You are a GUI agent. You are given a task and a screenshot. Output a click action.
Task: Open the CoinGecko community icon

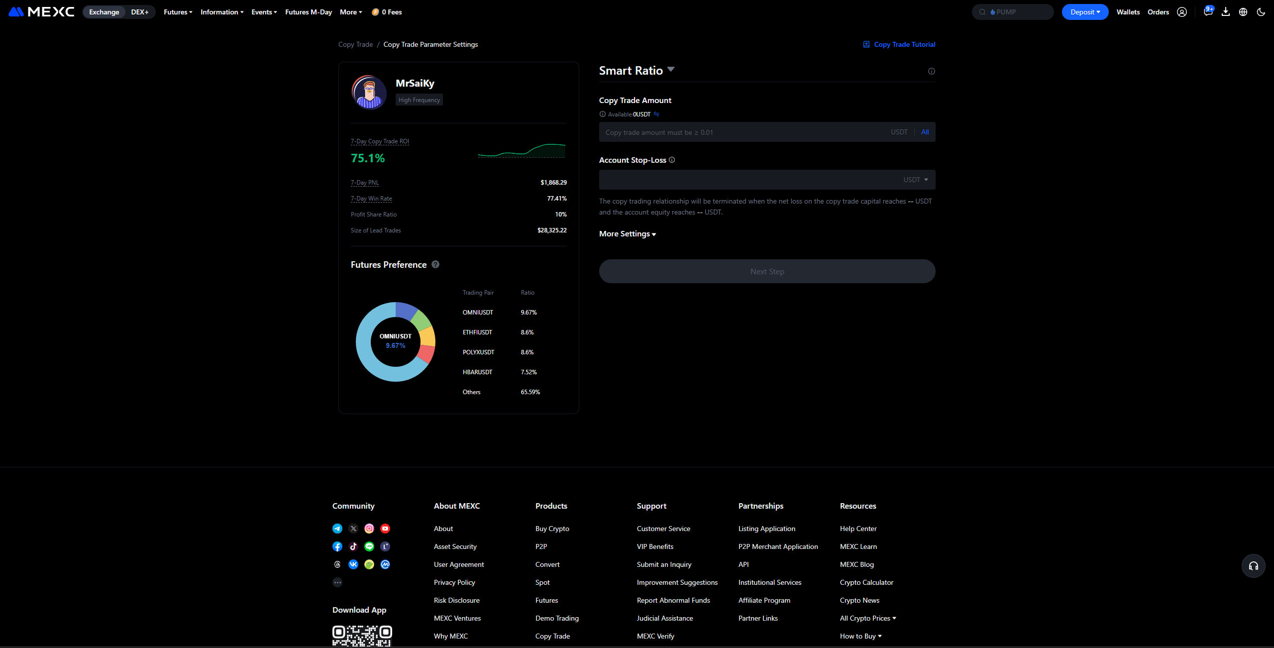point(369,564)
